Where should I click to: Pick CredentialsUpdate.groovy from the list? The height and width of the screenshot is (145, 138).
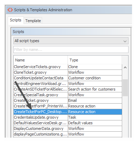click(x=68, y=117)
